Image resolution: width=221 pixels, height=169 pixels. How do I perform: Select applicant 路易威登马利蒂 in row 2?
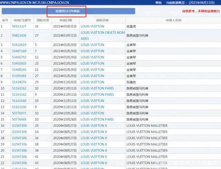point(137,36)
